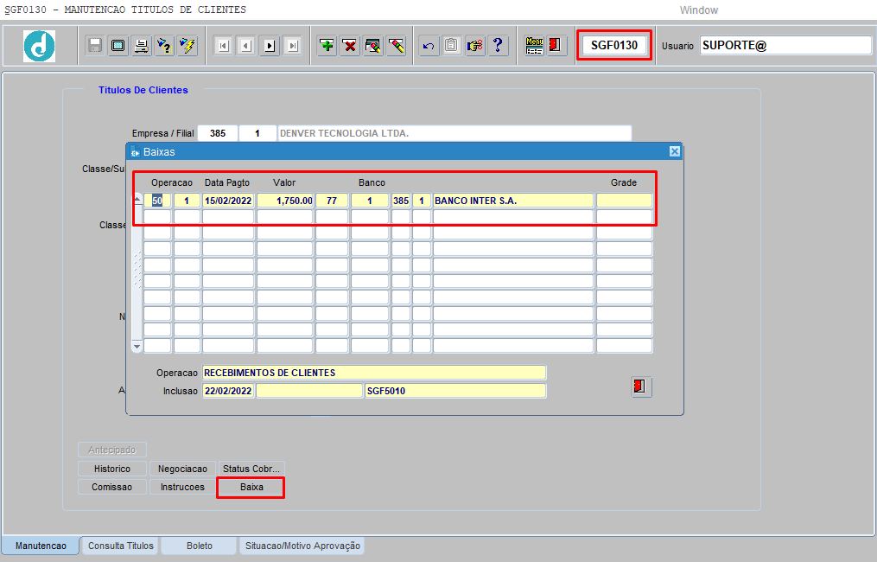Click the Comissao button
Image resolution: width=877 pixels, height=562 pixels.
(x=111, y=487)
